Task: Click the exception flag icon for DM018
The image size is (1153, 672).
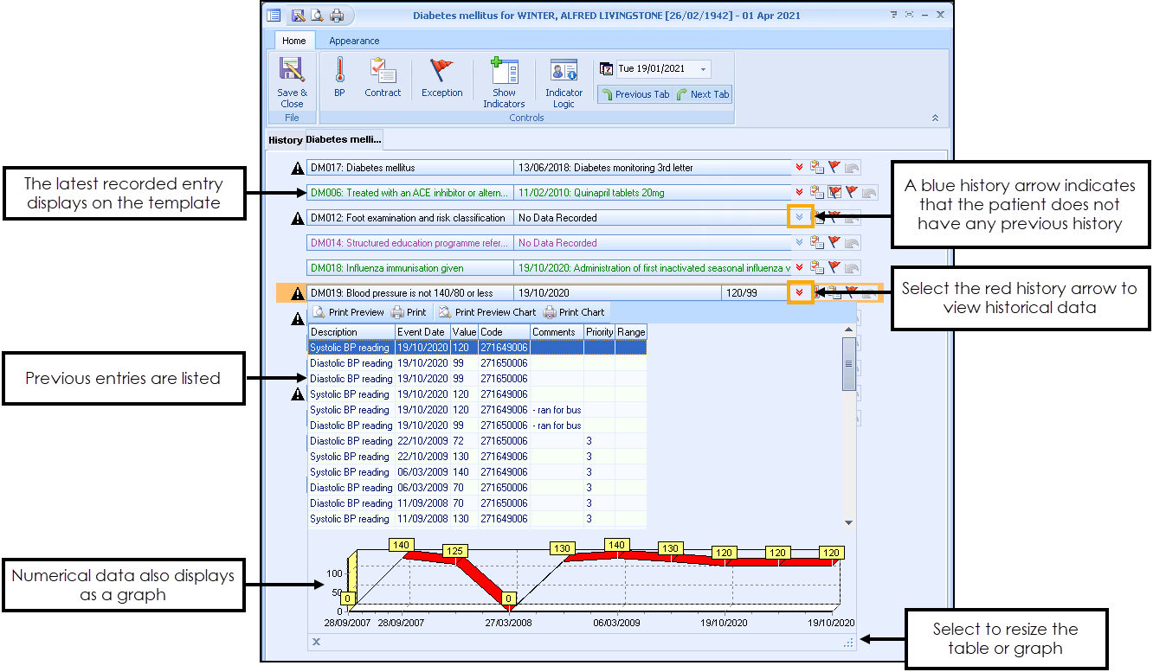Action: pos(834,268)
